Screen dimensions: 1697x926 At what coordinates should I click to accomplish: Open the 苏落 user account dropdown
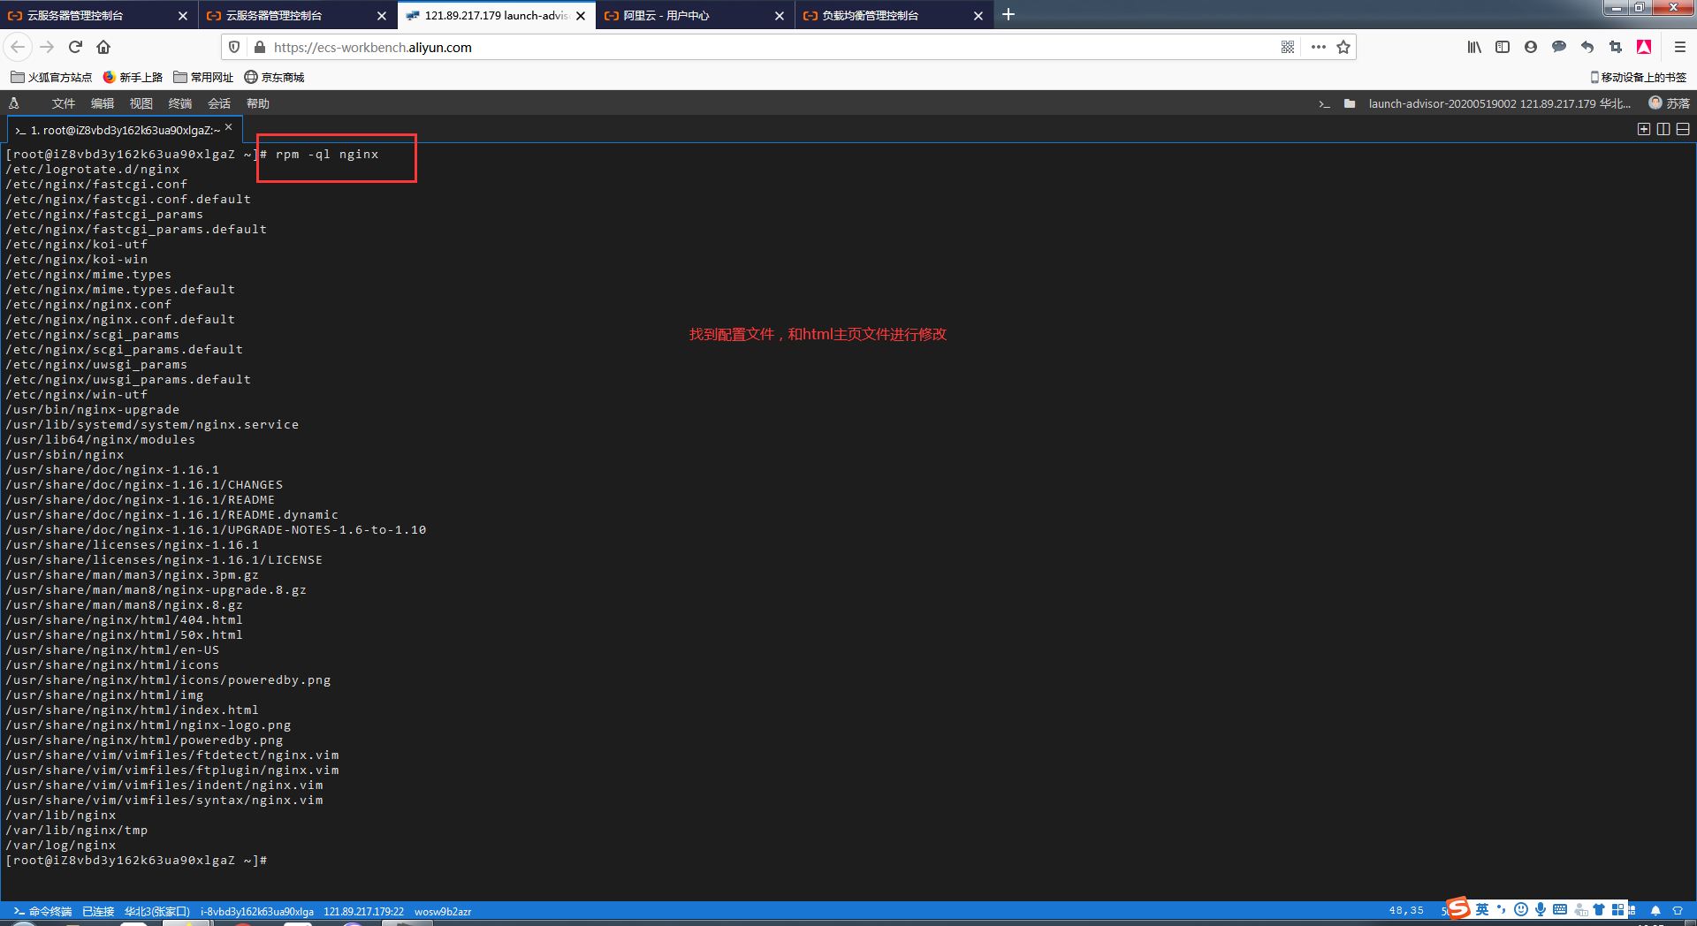(1669, 103)
